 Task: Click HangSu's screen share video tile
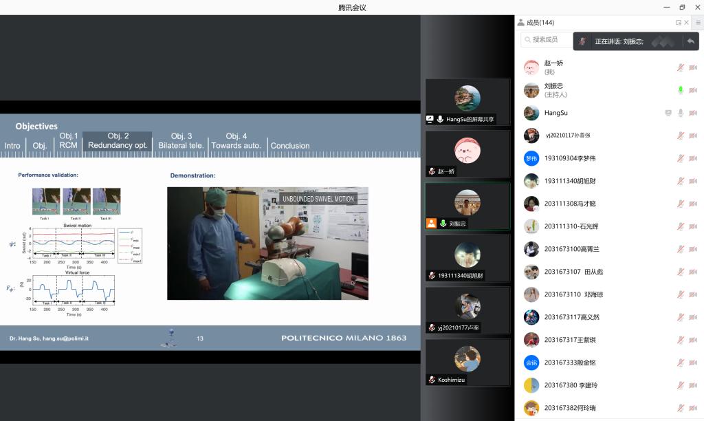pyautogui.click(x=467, y=101)
